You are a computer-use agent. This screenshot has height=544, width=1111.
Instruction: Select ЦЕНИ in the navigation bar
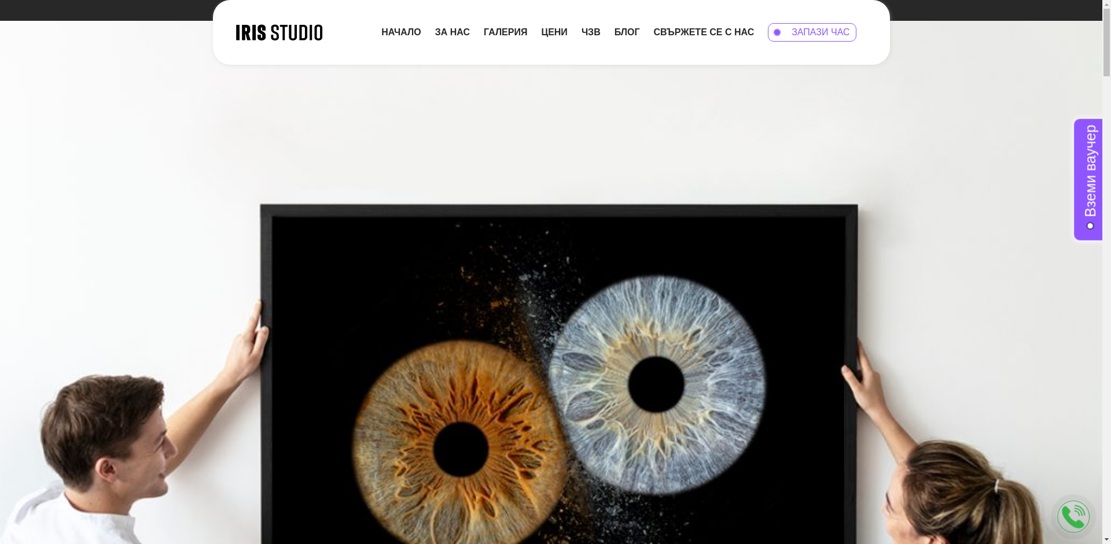click(554, 32)
